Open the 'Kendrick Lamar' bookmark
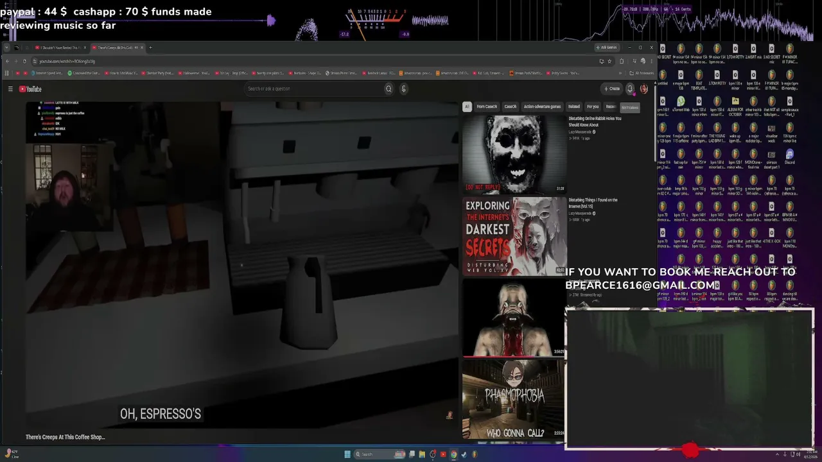The height and width of the screenshot is (462, 822). pos(380,73)
